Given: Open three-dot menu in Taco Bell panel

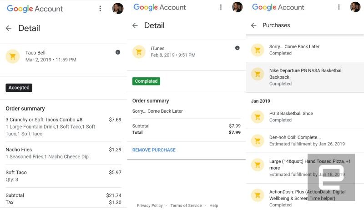Looking at the screenshot, I should [x=100, y=9].
